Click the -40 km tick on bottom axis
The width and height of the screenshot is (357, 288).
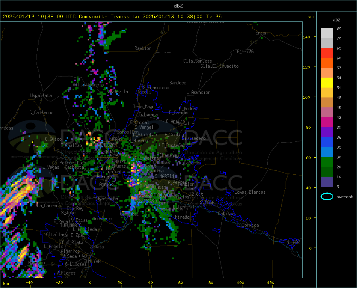click(x=29, y=282)
